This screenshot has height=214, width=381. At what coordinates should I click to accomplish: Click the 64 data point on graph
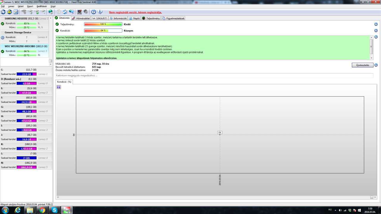pyautogui.click(x=220, y=135)
